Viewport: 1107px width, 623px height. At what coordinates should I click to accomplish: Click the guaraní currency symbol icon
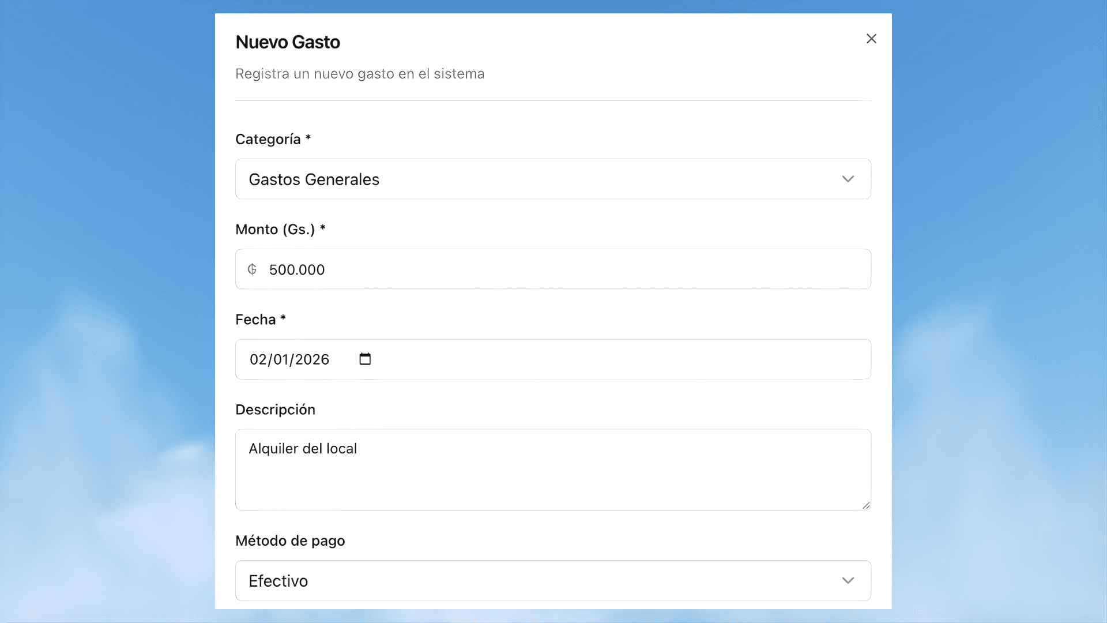pos(252,269)
